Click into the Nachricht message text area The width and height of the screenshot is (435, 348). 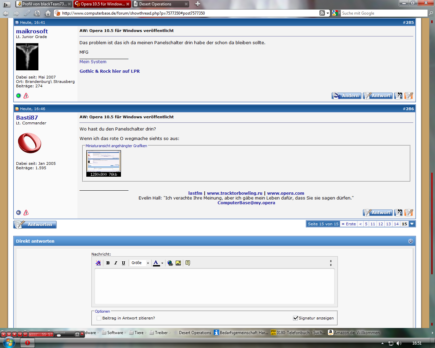(214, 286)
